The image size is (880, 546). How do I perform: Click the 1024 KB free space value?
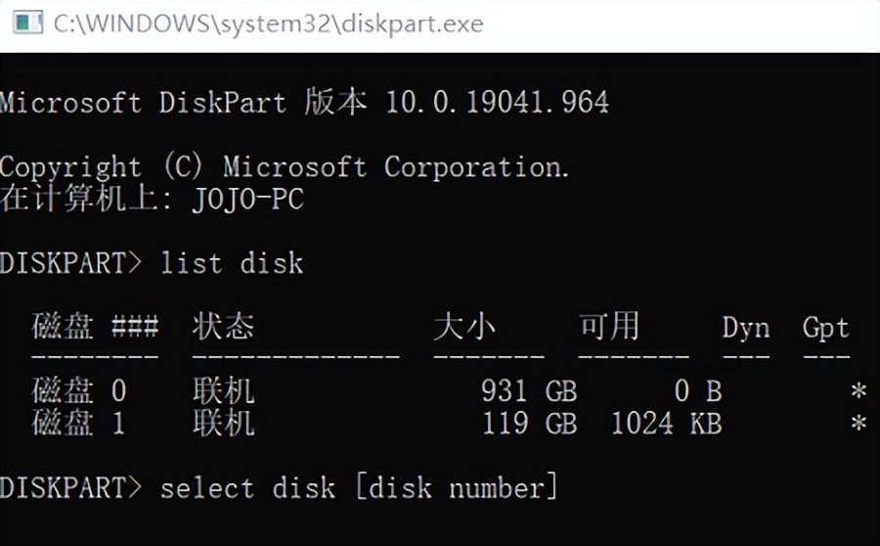point(666,424)
